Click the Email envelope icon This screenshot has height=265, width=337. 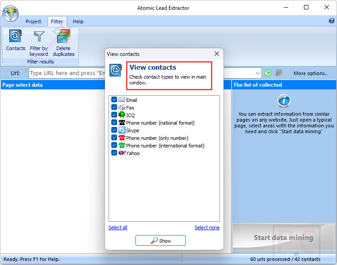tap(122, 100)
